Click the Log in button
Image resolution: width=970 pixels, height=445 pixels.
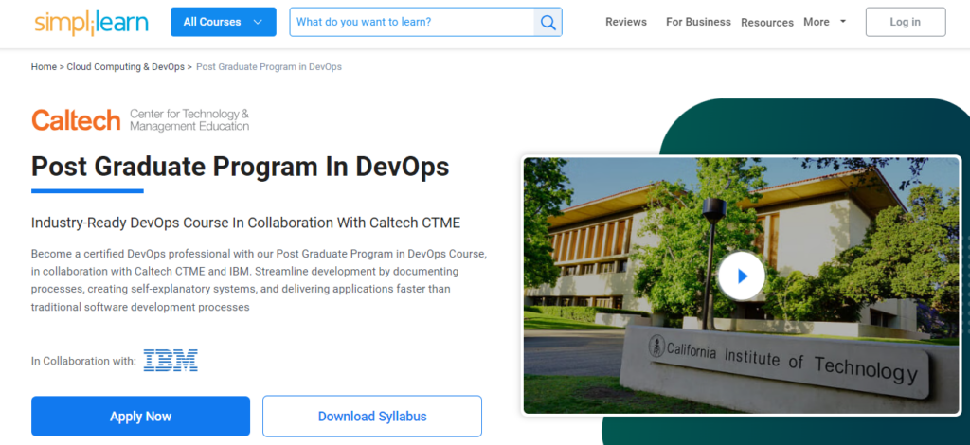906,22
